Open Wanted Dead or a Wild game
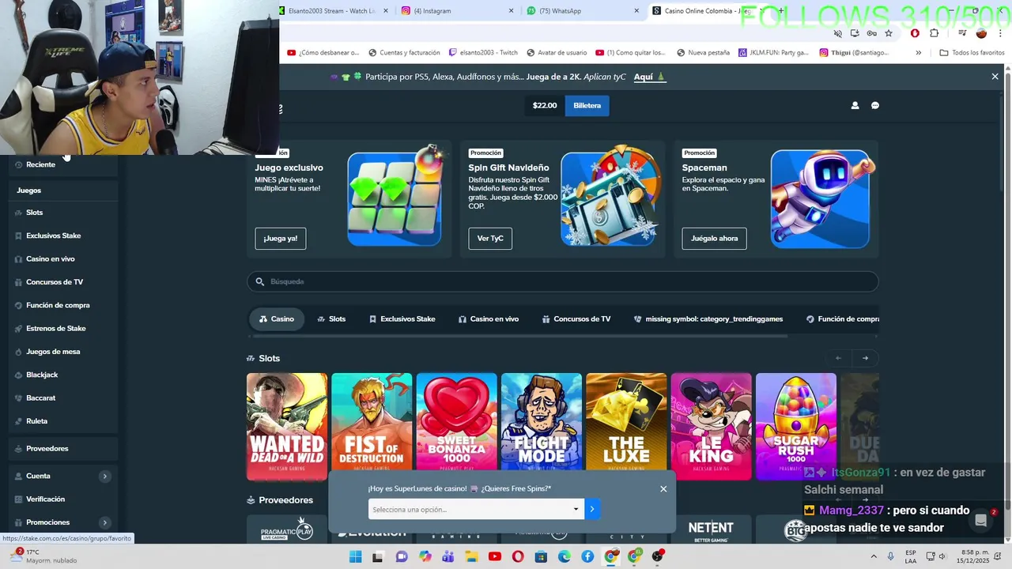The image size is (1012, 569). click(287, 427)
